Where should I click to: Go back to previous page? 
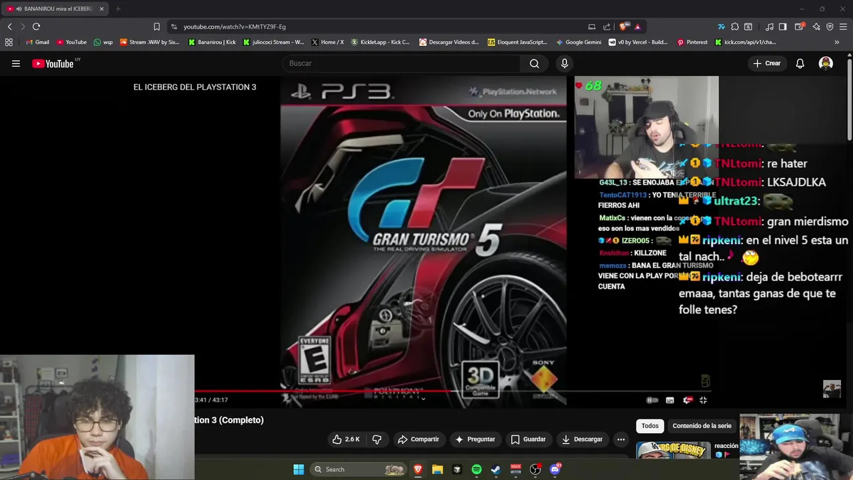[x=9, y=27]
